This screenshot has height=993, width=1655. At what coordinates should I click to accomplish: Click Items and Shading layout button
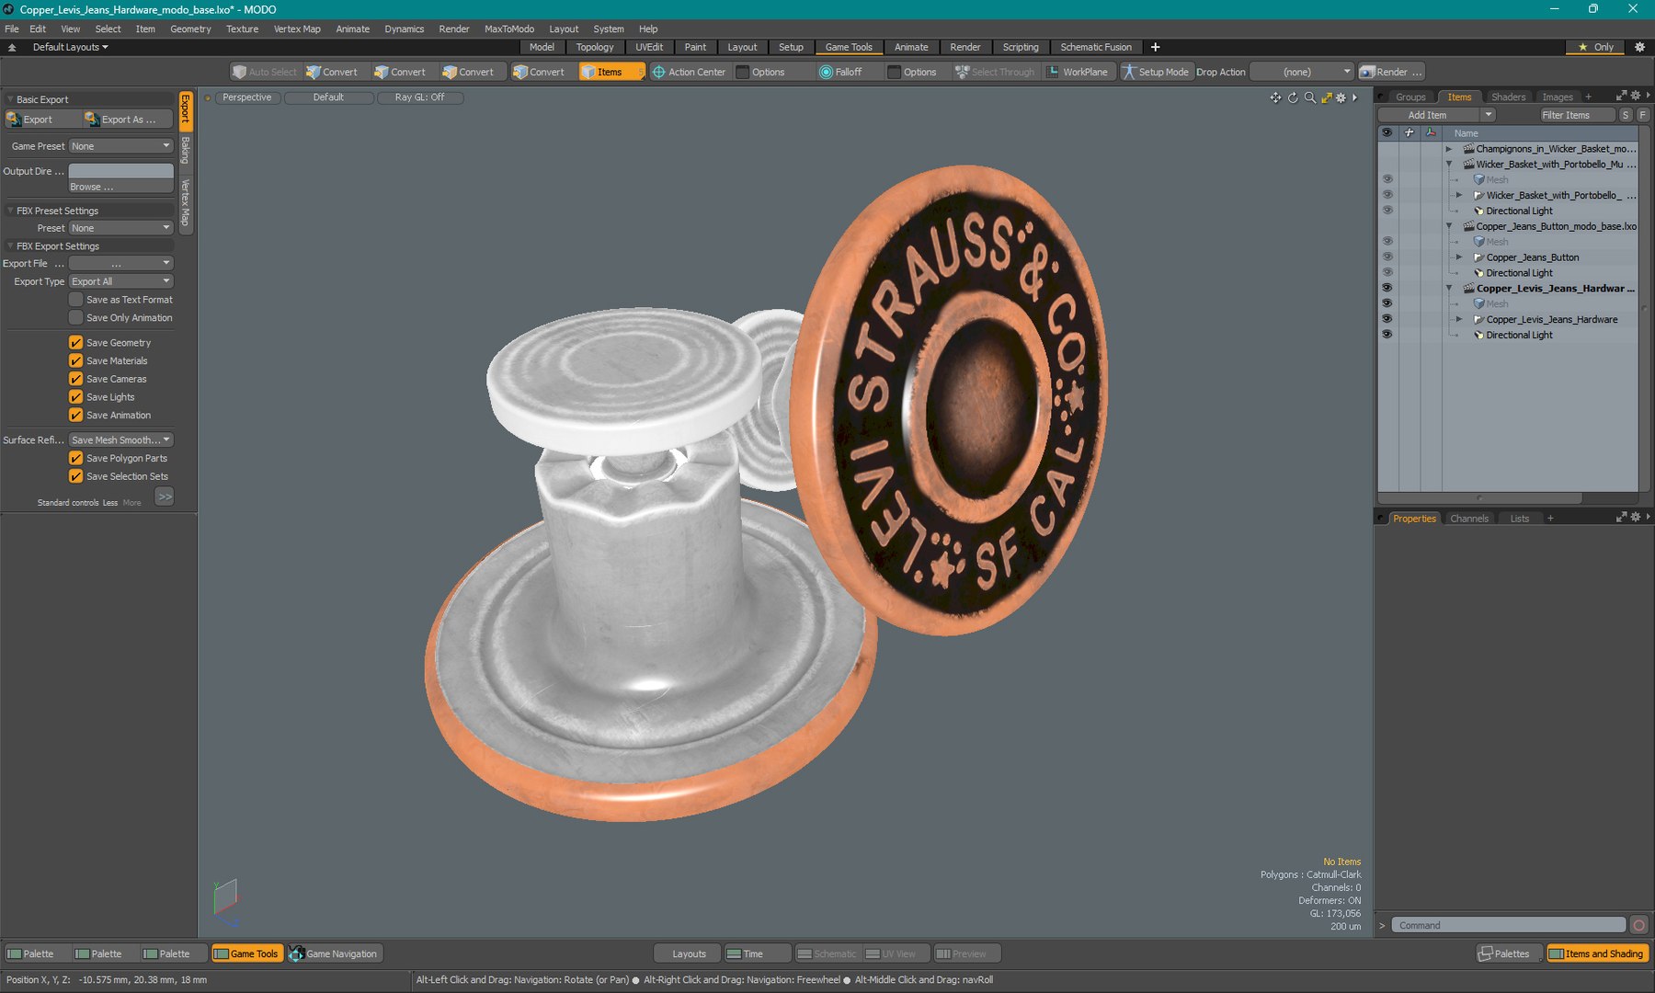[1597, 953]
